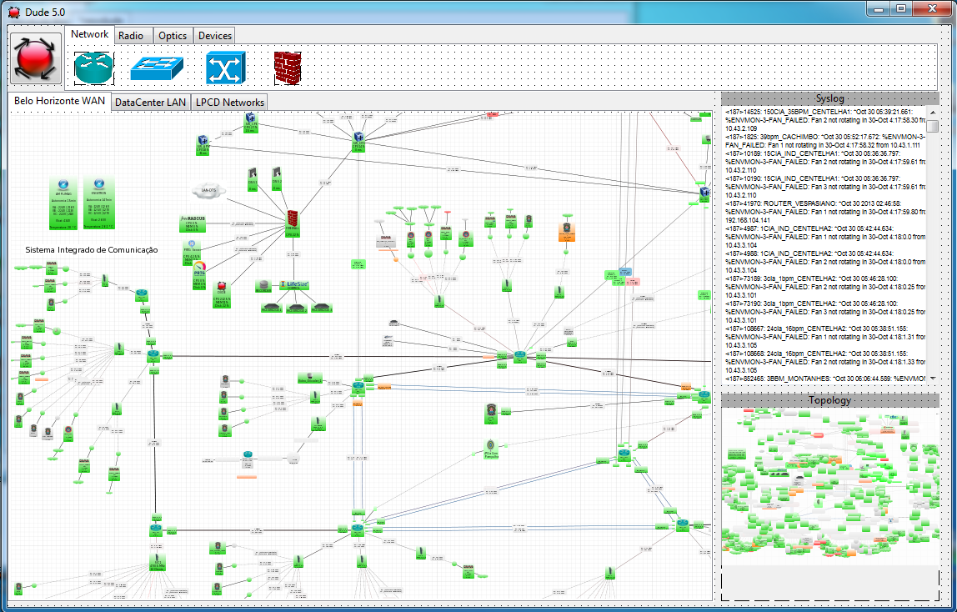The height and width of the screenshot is (612, 957).
Task: Click the Dude 5.0 title bar app icon
Action: 14,12
